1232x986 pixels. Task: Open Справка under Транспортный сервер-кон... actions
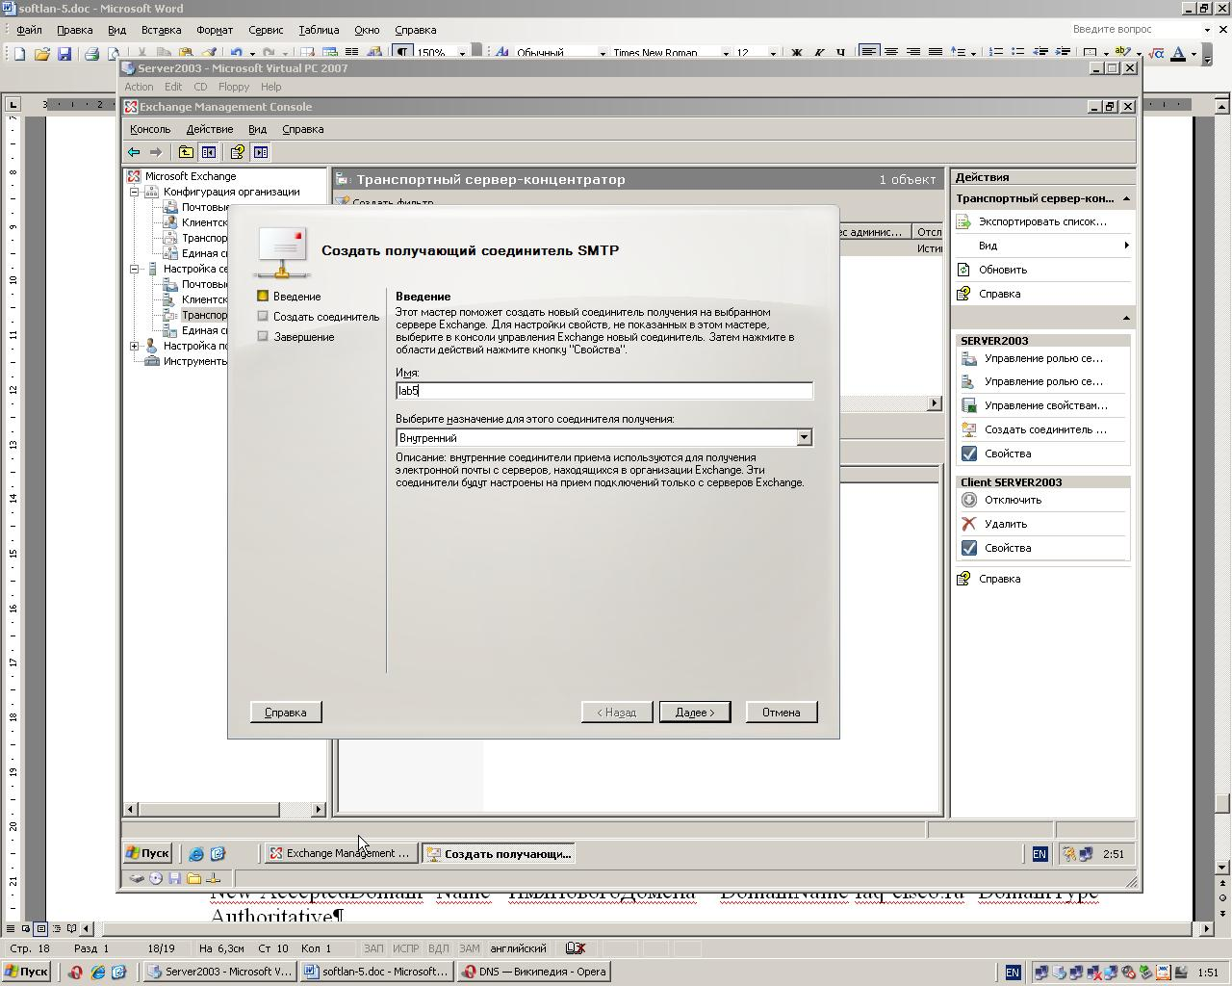click(x=999, y=294)
